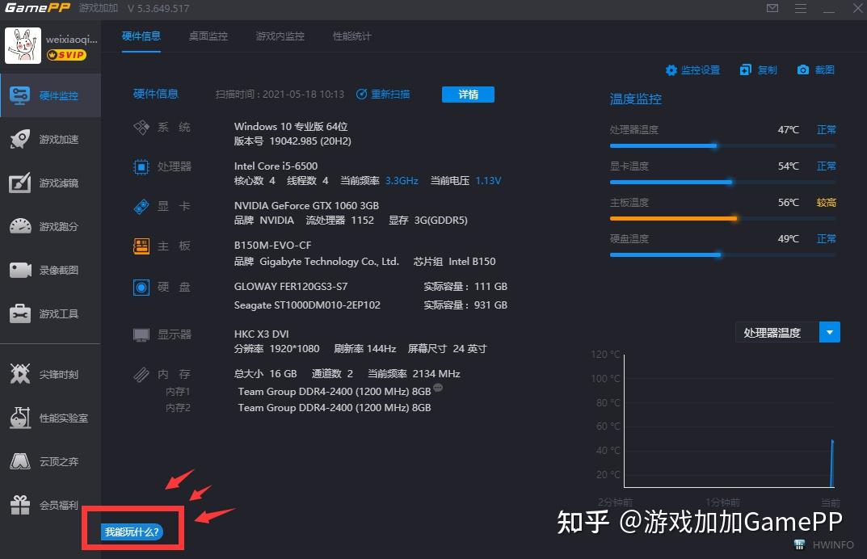Open the mail message icon in title bar
The width and height of the screenshot is (867, 559).
(772, 8)
